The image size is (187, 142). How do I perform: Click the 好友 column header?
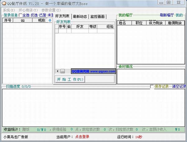[80, 26]
